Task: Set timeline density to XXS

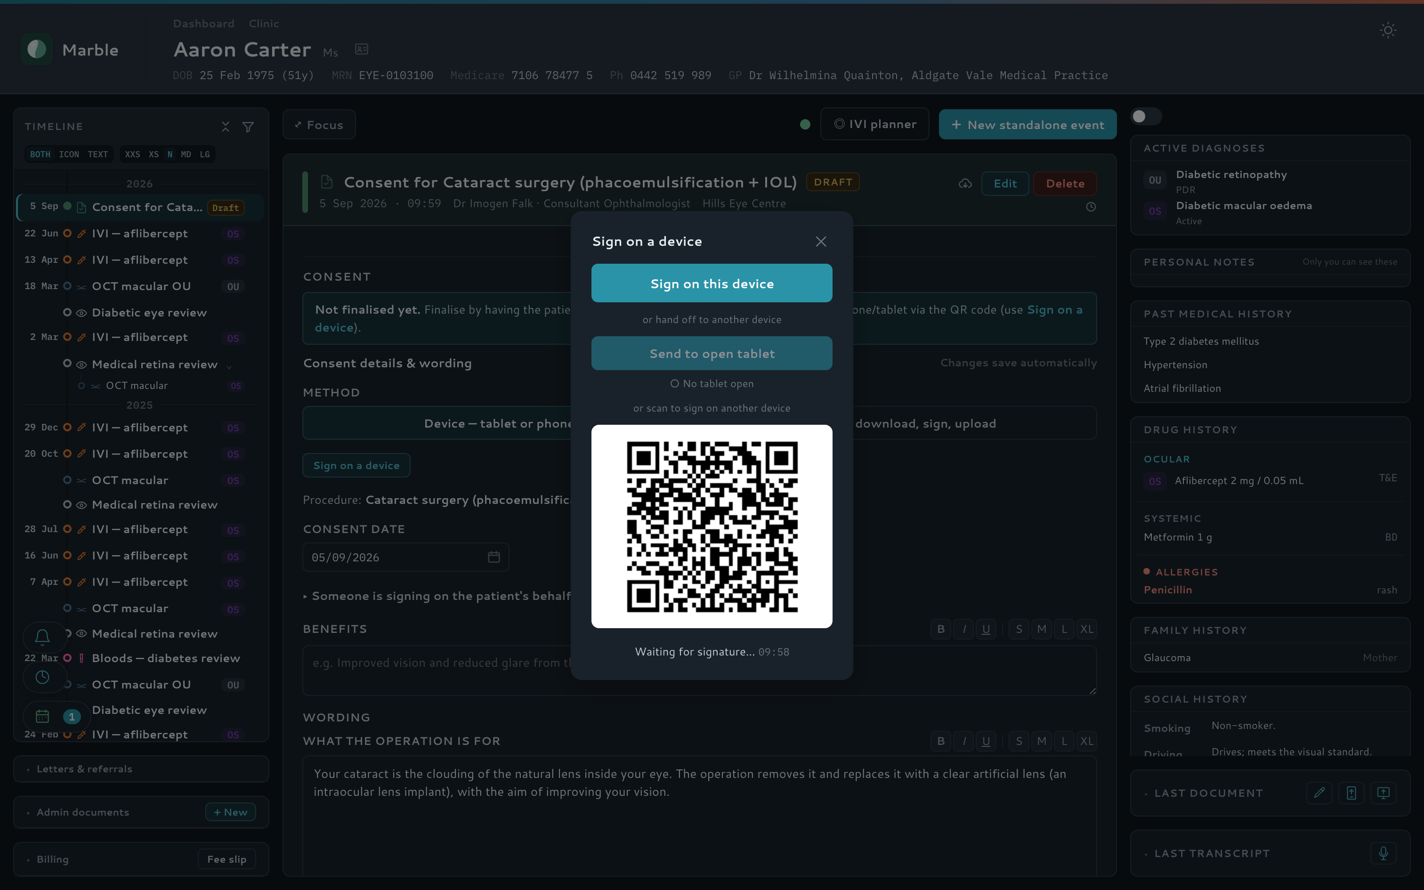Action: [132, 154]
